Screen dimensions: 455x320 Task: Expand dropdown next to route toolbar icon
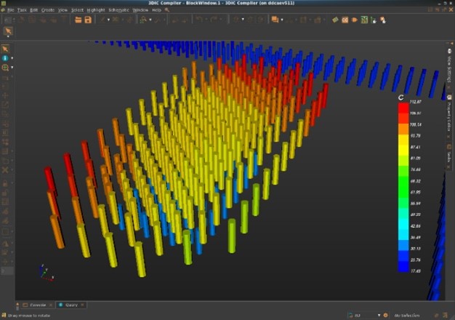pos(150,20)
